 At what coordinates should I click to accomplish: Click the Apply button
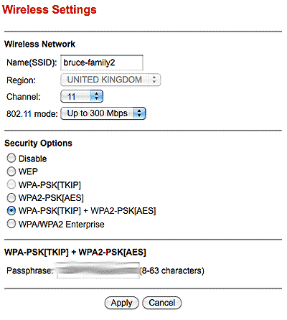(121, 303)
